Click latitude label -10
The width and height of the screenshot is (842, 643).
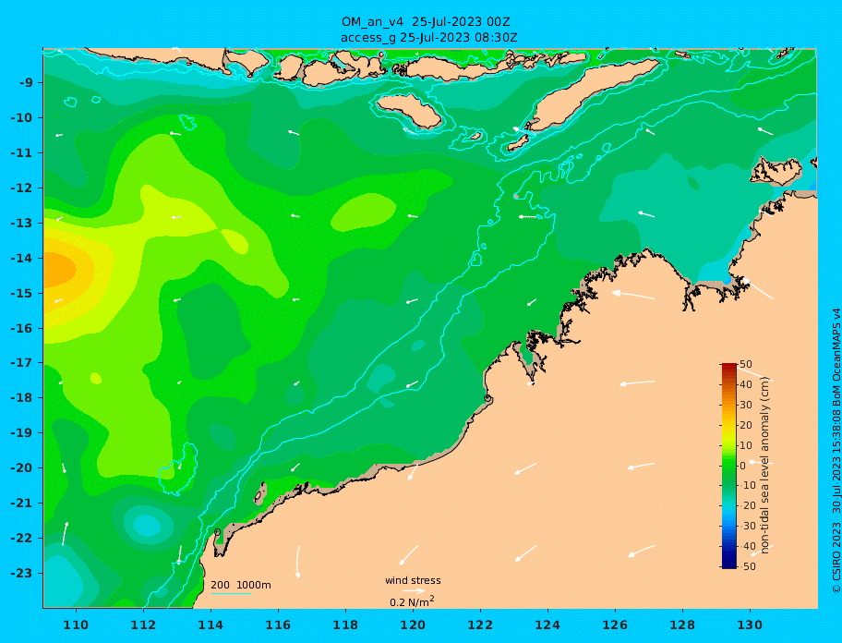pyautogui.click(x=21, y=117)
